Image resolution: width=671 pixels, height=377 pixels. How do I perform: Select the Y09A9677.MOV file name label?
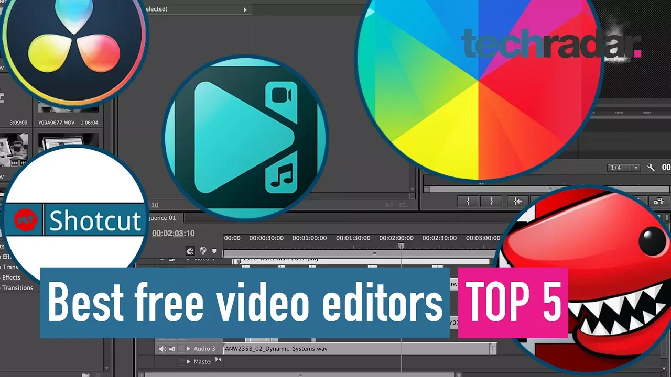point(57,123)
